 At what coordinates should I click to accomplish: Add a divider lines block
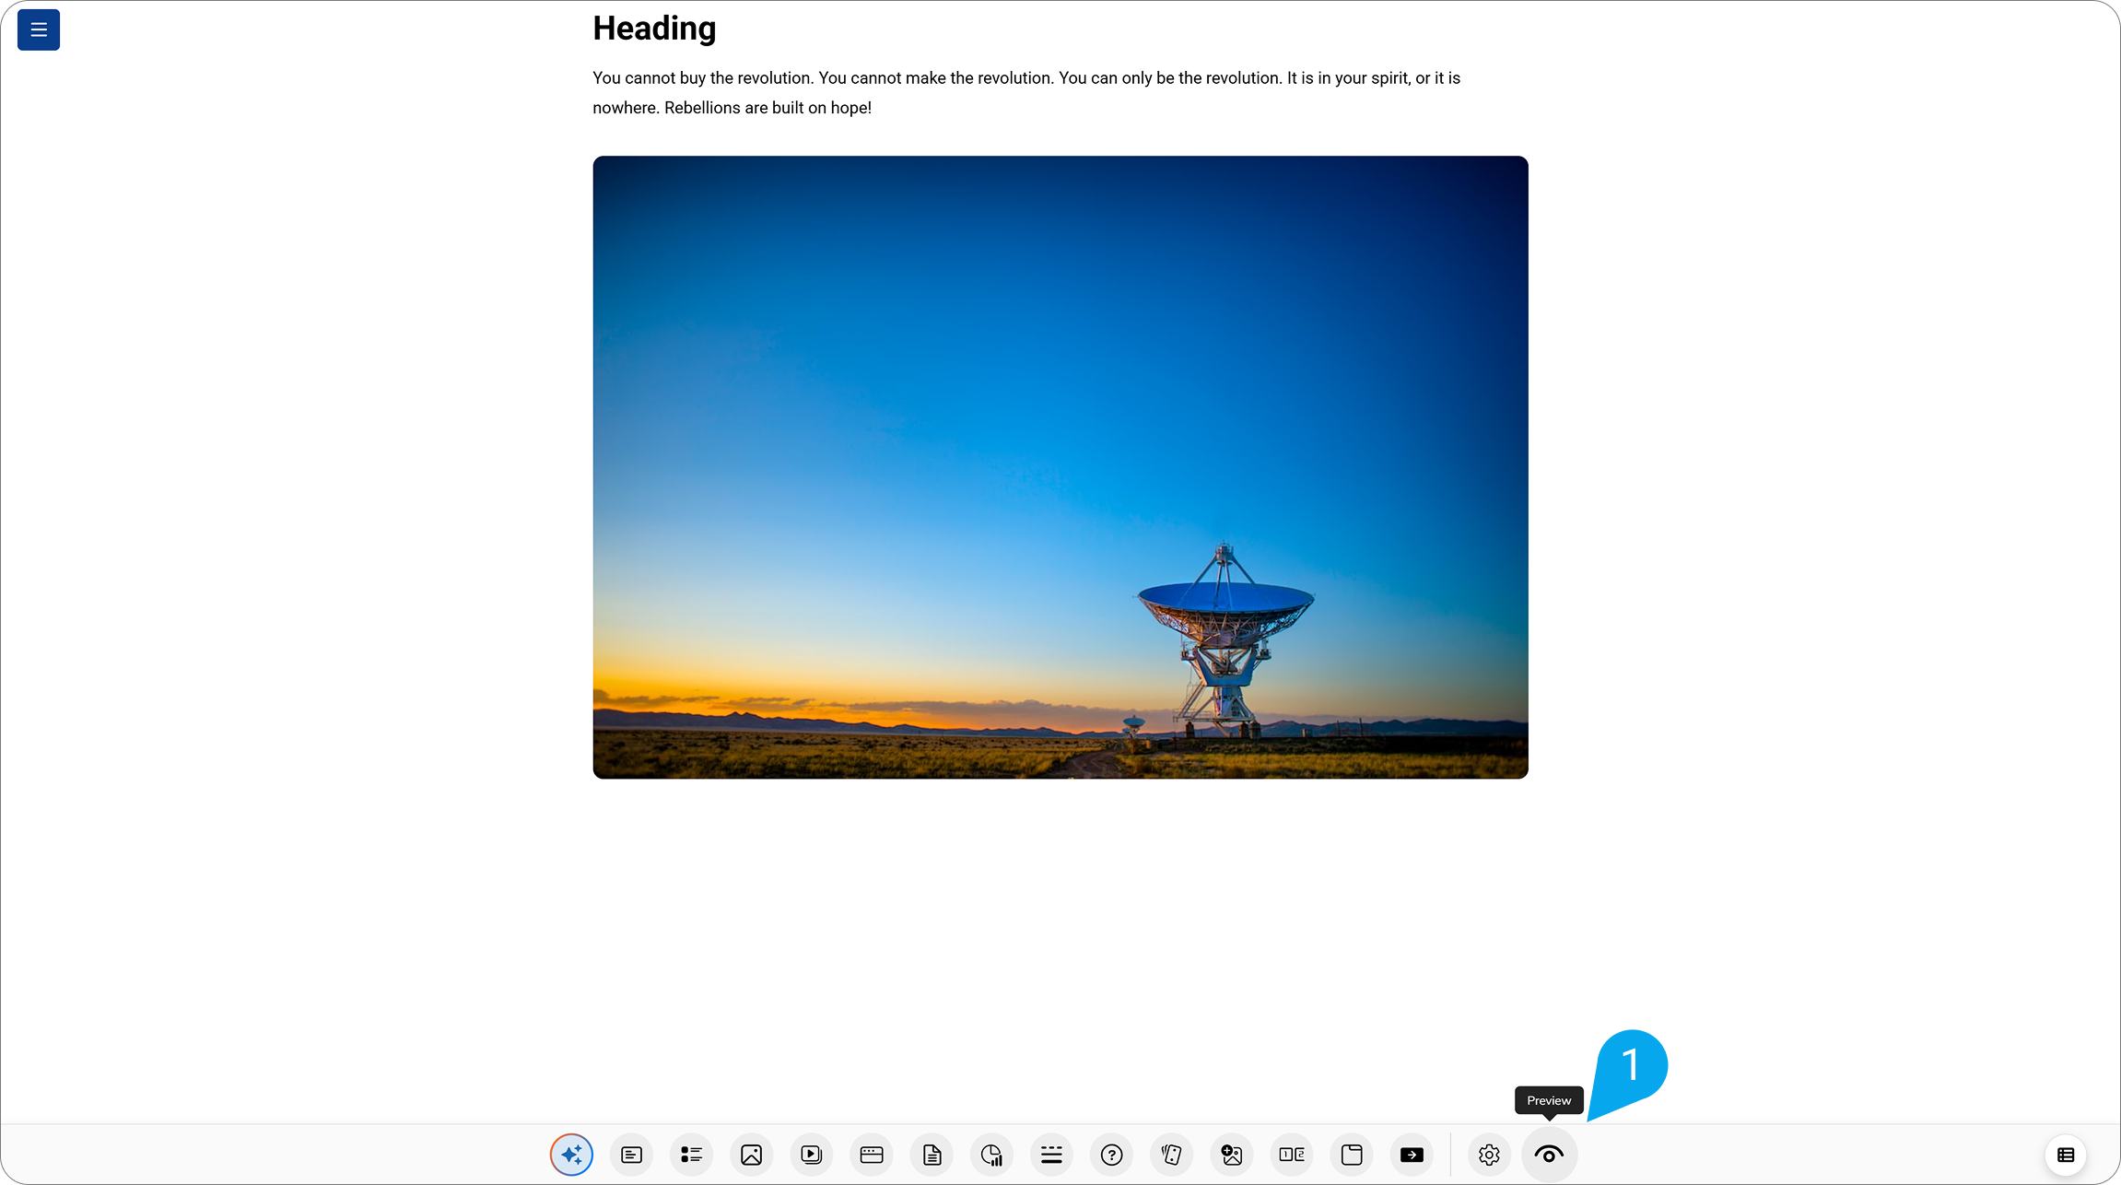pos(1051,1155)
